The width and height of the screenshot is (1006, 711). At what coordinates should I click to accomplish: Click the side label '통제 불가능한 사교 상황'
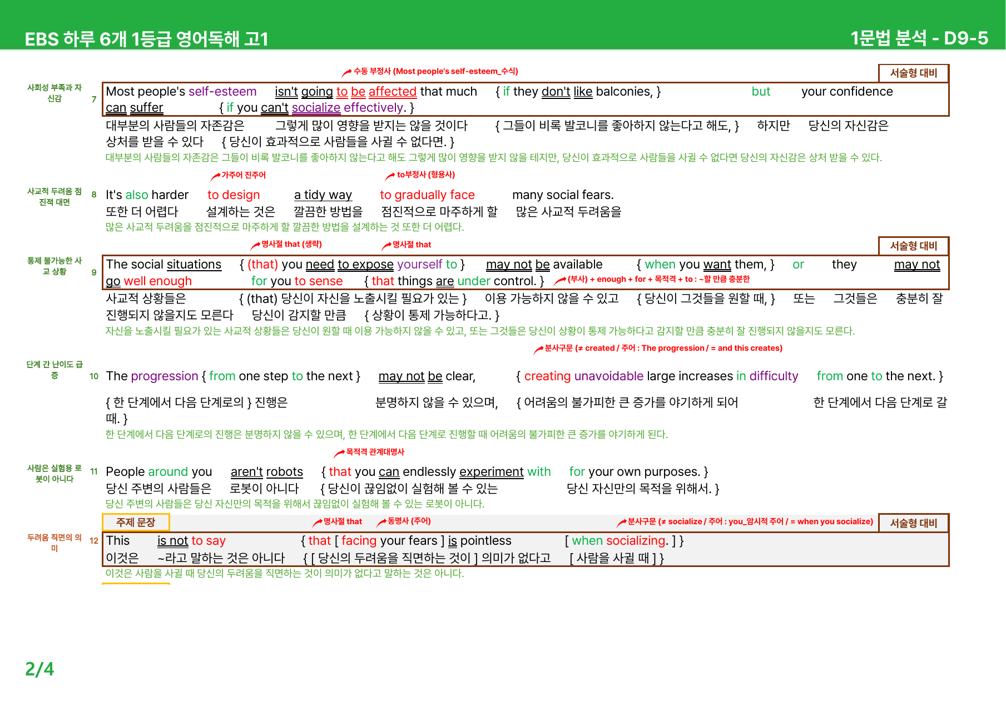click(x=54, y=266)
